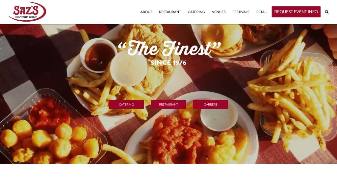Viewport: 337px width, 181px height.
Task: Go to the Venues menu item
Action: click(219, 12)
